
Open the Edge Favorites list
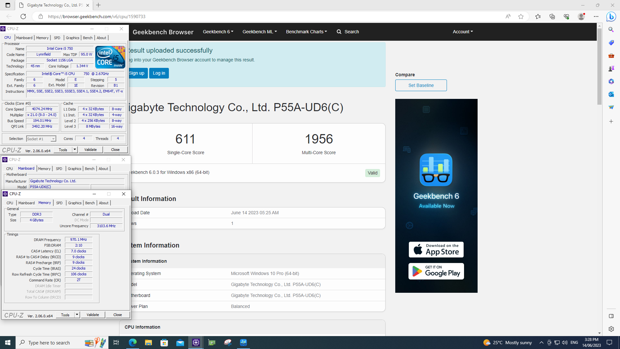[538, 16]
